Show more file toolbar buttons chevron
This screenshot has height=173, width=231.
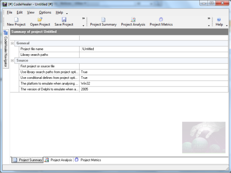point(83,18)
